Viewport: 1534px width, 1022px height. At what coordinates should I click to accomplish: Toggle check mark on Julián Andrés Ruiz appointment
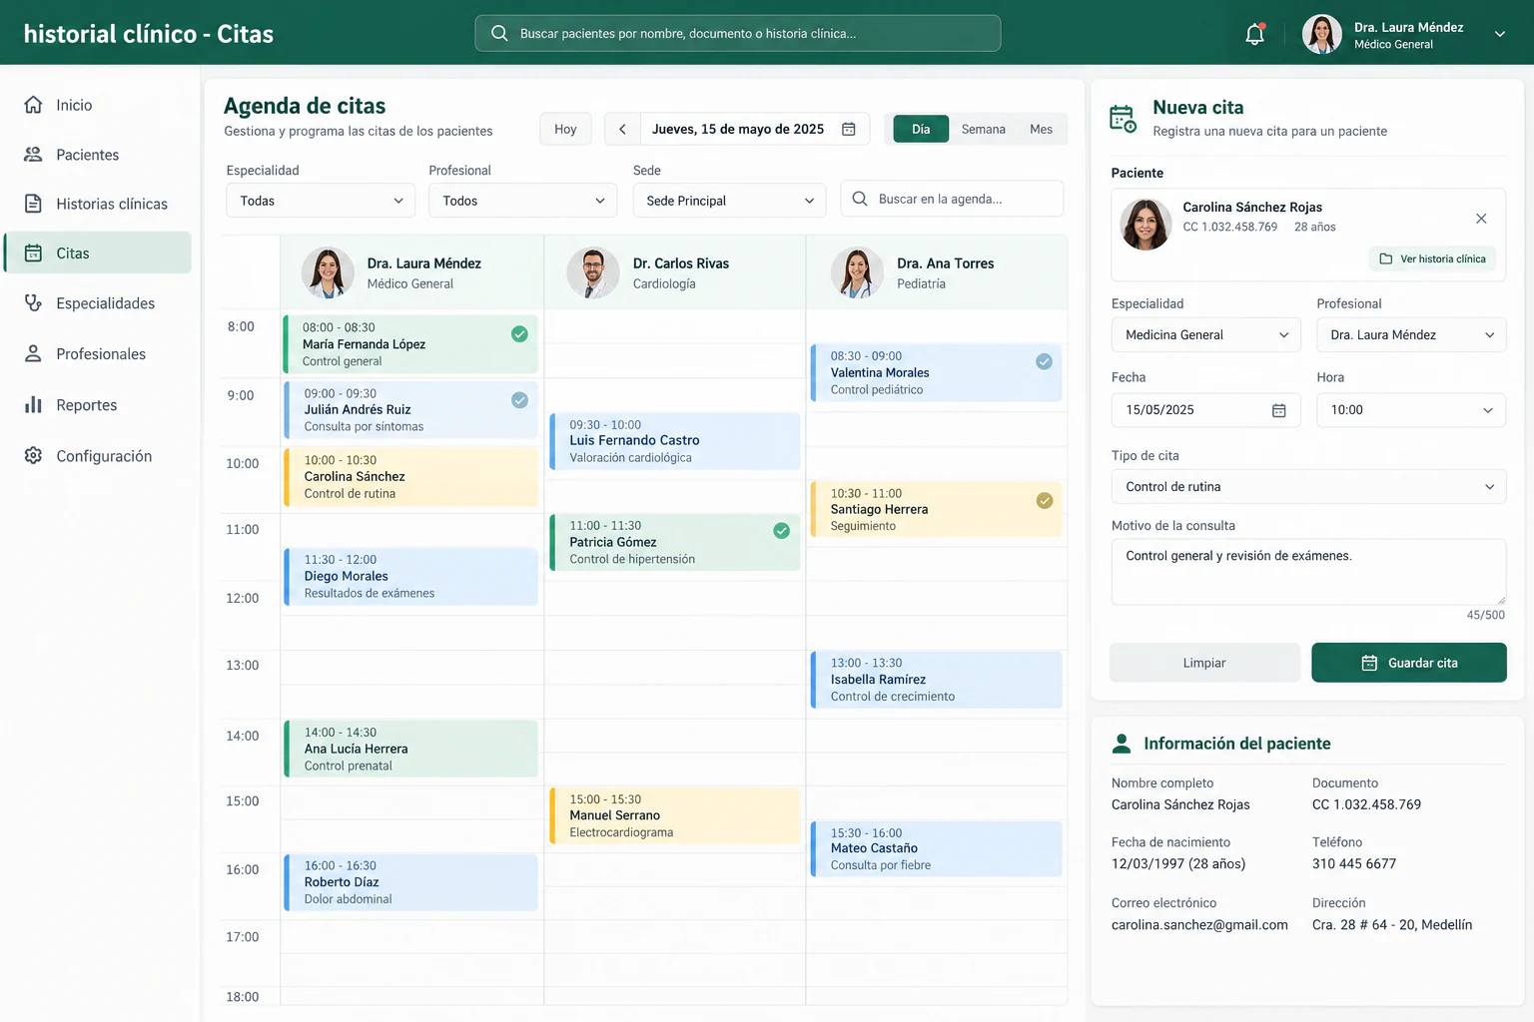pyautogui.click(x=519, y=400)
